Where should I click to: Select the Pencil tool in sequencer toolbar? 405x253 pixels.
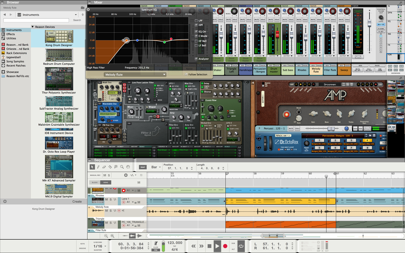click(98, 167)
